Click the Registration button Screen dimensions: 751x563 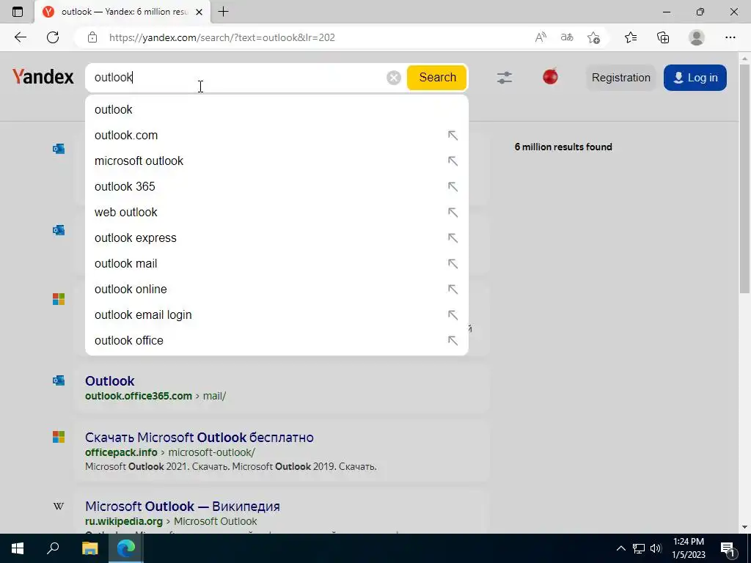click(620, 78)
